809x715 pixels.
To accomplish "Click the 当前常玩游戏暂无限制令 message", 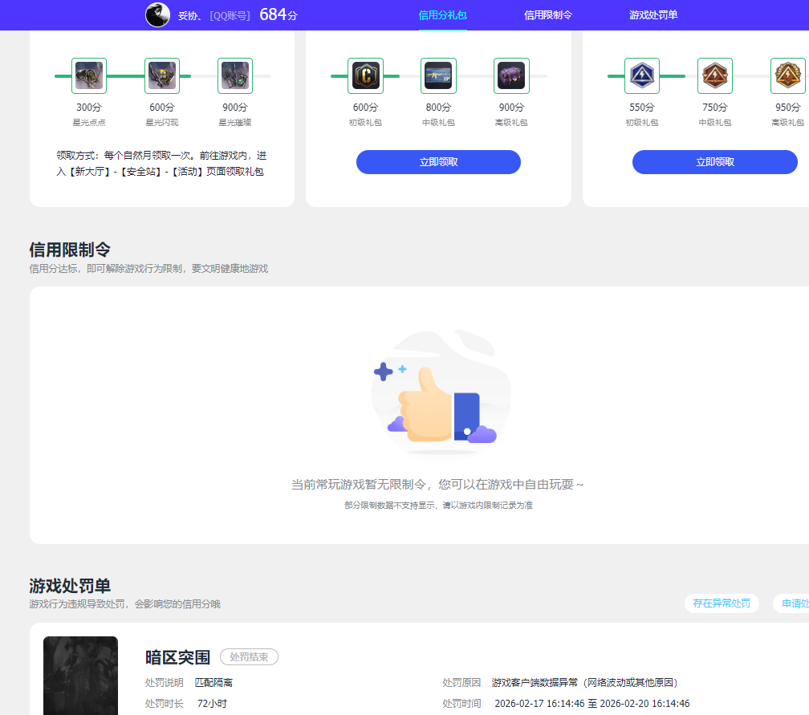I will [x=437, y=485].
